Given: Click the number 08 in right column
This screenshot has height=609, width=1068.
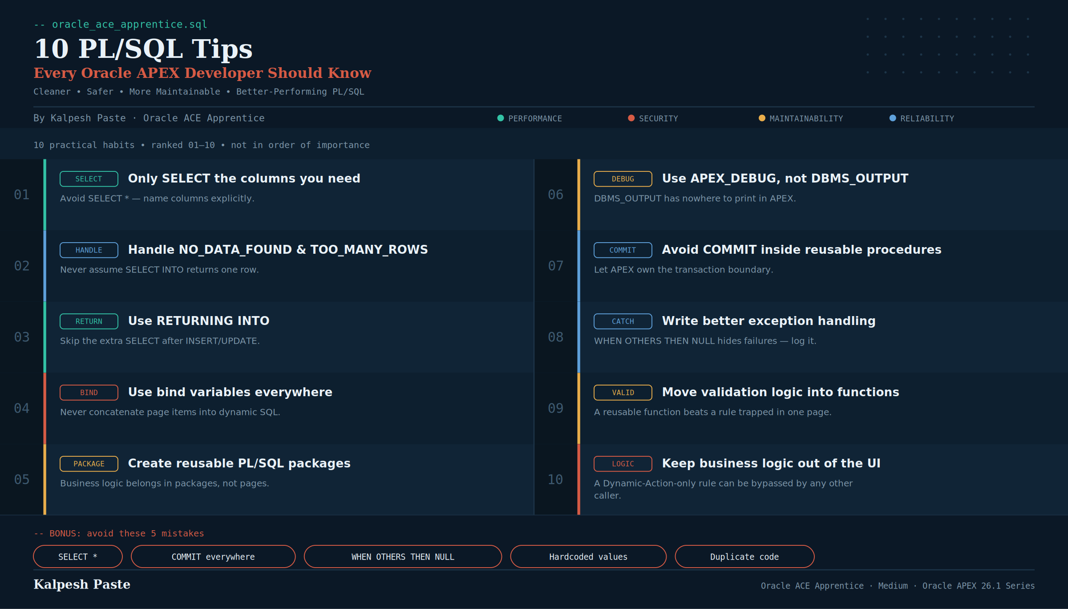Looking at the screenshot, I should 556,337.
